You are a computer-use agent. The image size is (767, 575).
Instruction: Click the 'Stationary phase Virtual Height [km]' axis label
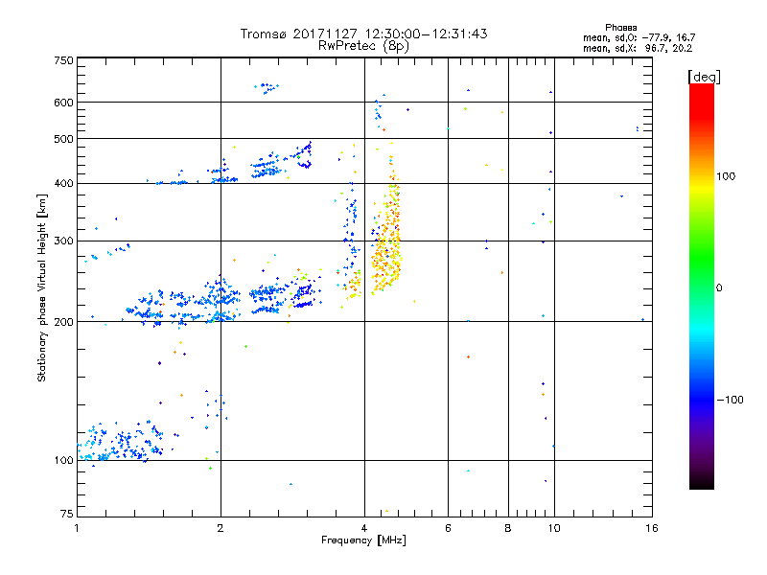pyautogui.click(x=41, y=287)
